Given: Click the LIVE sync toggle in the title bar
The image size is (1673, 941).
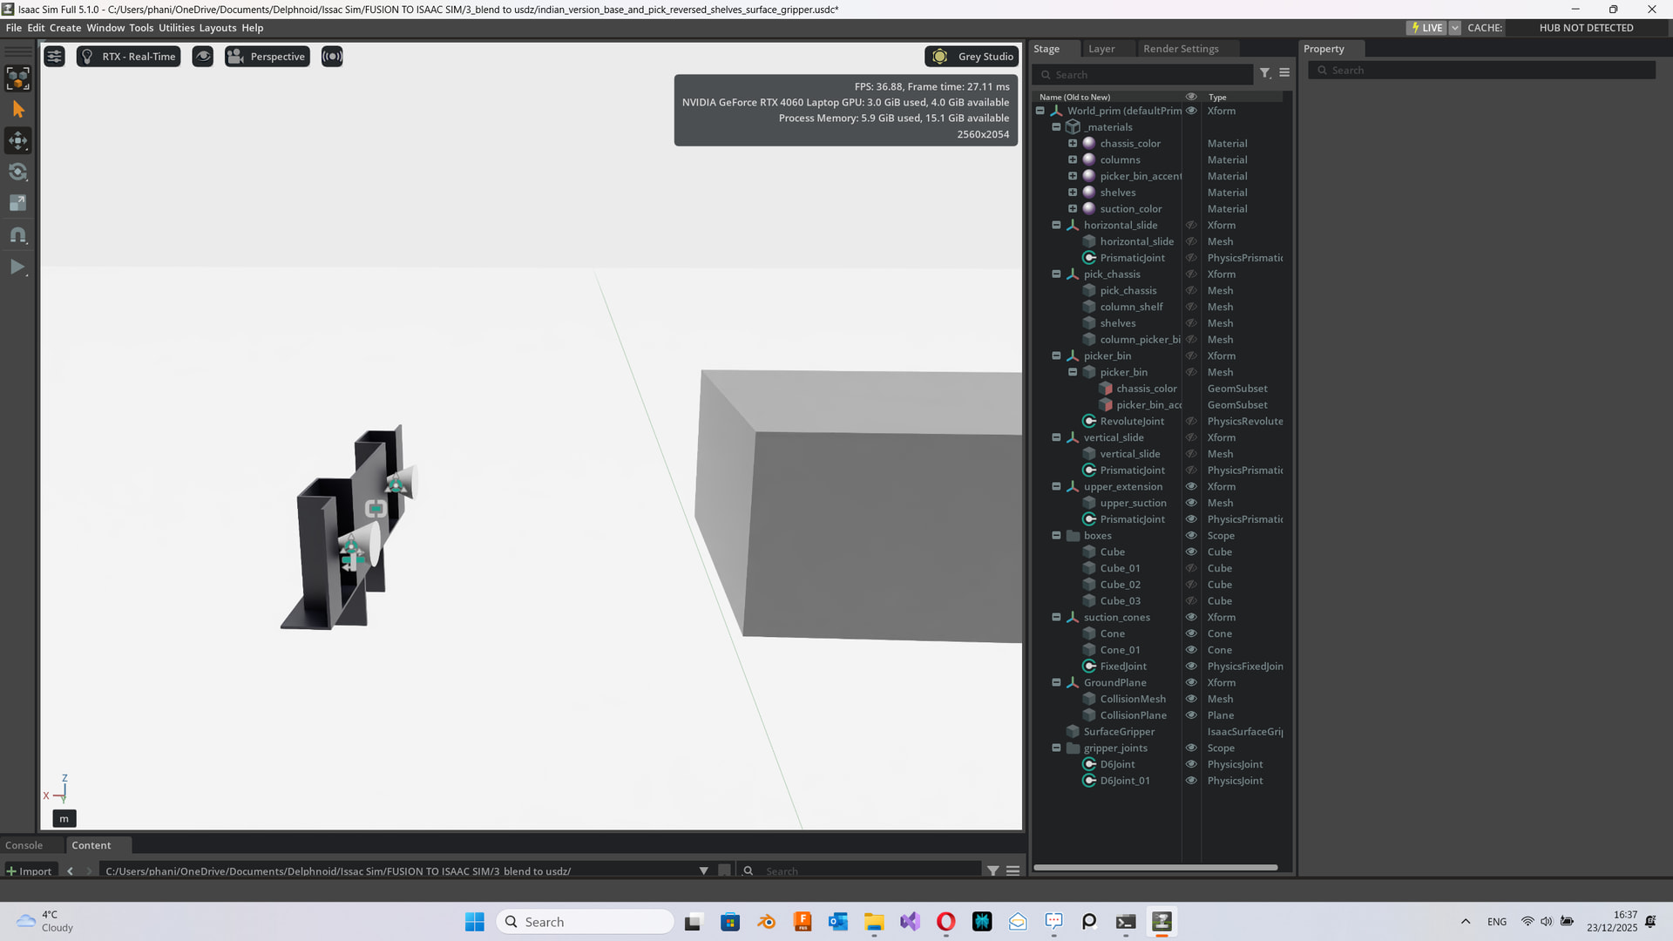Looking at the screenshot, I should [x=1427, y=27].
